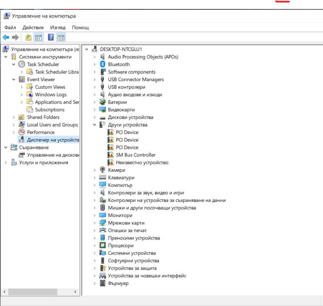Click left pane scroll right arrow
The height and width of the screenshot is (306, 323).
[x=75, y=292]
